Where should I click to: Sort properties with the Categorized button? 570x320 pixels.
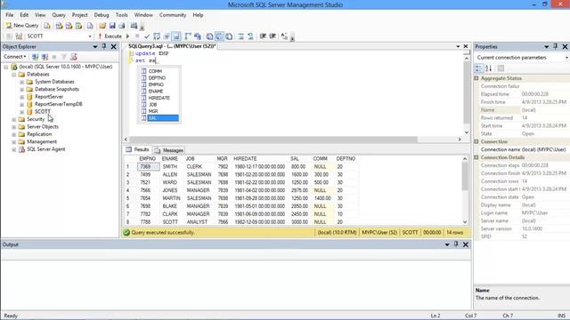tap(479, 68)
